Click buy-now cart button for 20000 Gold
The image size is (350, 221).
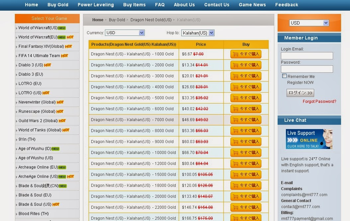pyautogui.click(x=246, y=196)
